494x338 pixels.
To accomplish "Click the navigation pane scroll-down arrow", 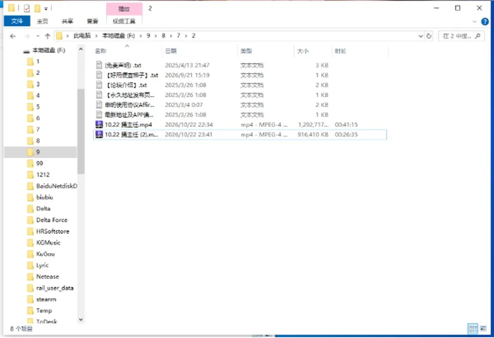I will click(81, 320).
